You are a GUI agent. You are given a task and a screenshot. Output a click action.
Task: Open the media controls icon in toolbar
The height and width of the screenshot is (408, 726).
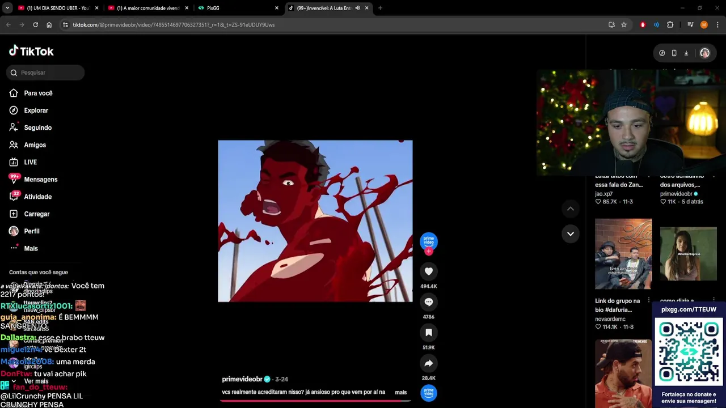coord(690,25)
